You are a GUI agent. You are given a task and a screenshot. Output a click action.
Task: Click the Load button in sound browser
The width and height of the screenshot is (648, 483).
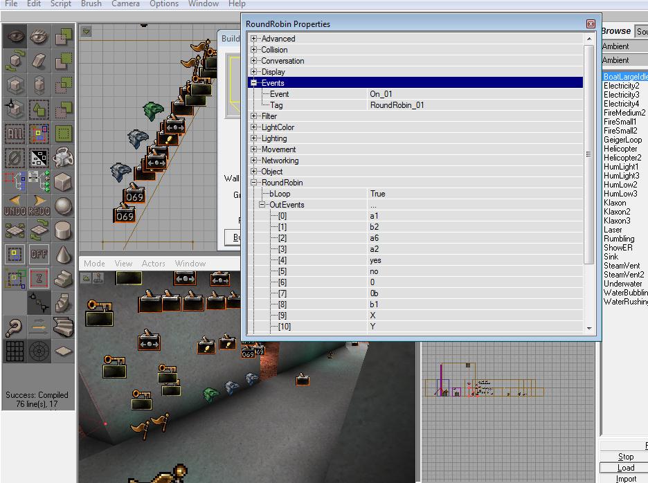point(625,468)
